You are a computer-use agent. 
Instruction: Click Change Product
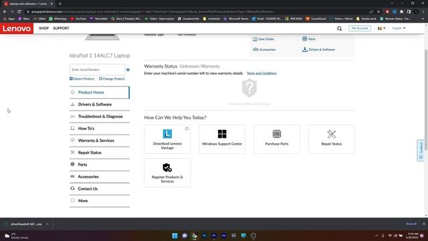click(112, 79)
